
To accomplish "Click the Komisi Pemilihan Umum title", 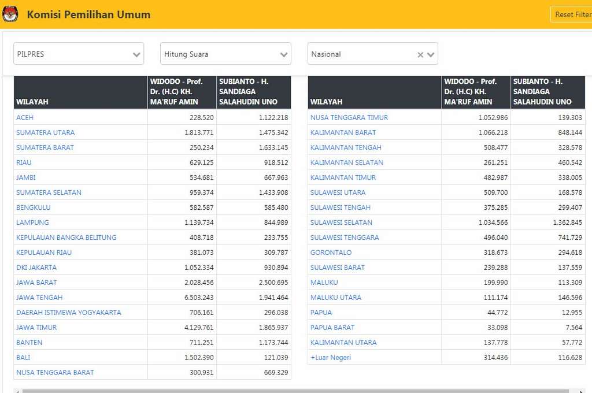I will coord(88,14).
